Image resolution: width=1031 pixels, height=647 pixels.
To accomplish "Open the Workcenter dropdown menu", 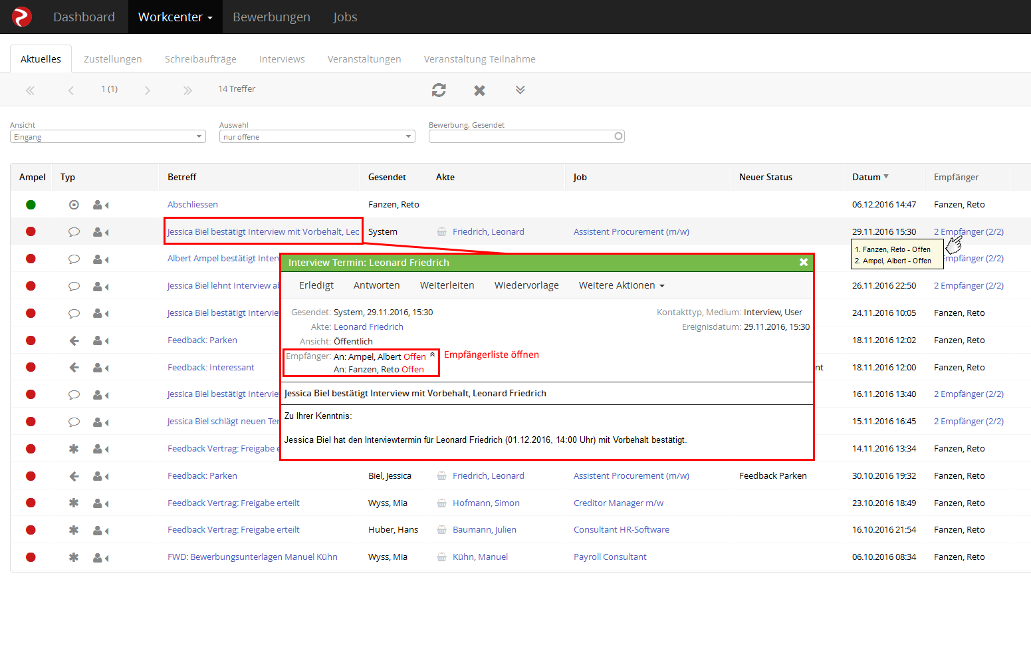I will tap(175, 17).
